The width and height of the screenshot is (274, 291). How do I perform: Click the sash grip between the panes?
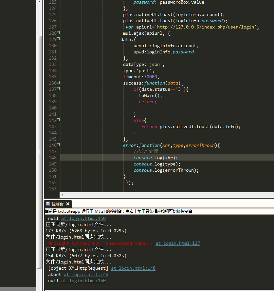click(39, 152)
